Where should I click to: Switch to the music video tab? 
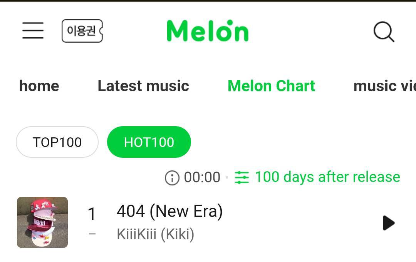(384, 86)
